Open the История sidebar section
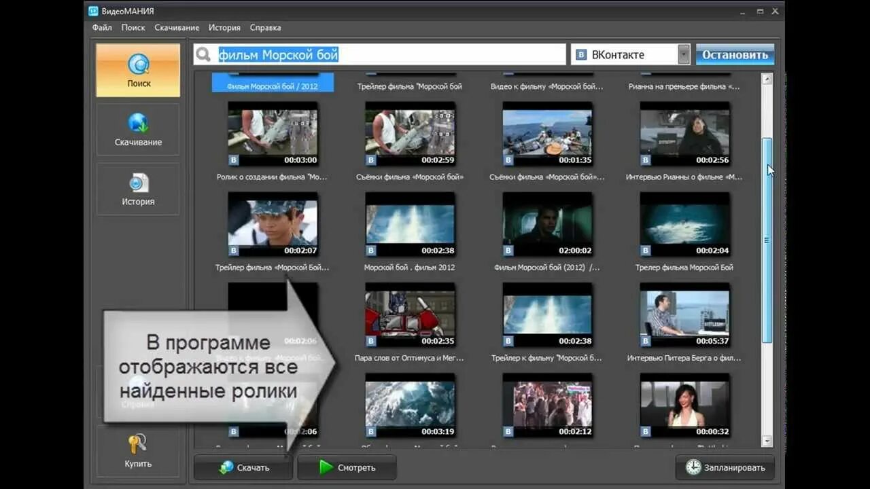 pos(138,188)
